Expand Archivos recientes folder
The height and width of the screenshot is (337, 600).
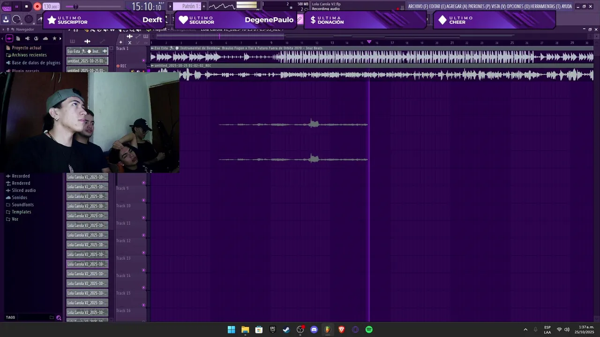coord(26,55)
